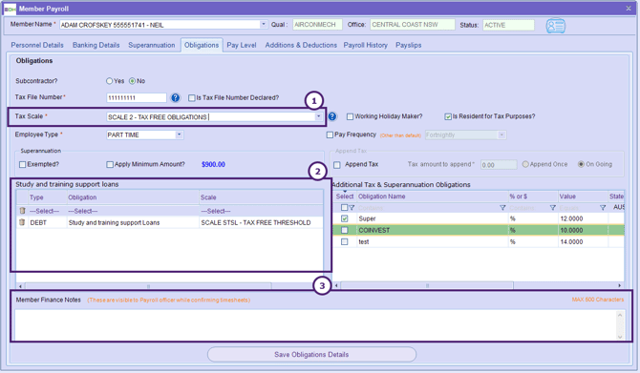
Task: Select No for Subcontractor
Action: tap(132, 81)
